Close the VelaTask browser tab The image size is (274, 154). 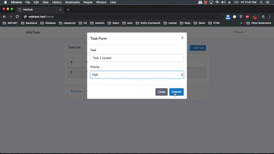click(60, 9)
